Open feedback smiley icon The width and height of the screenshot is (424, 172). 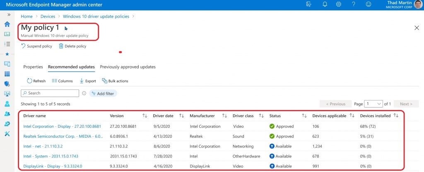click(368, 4)
